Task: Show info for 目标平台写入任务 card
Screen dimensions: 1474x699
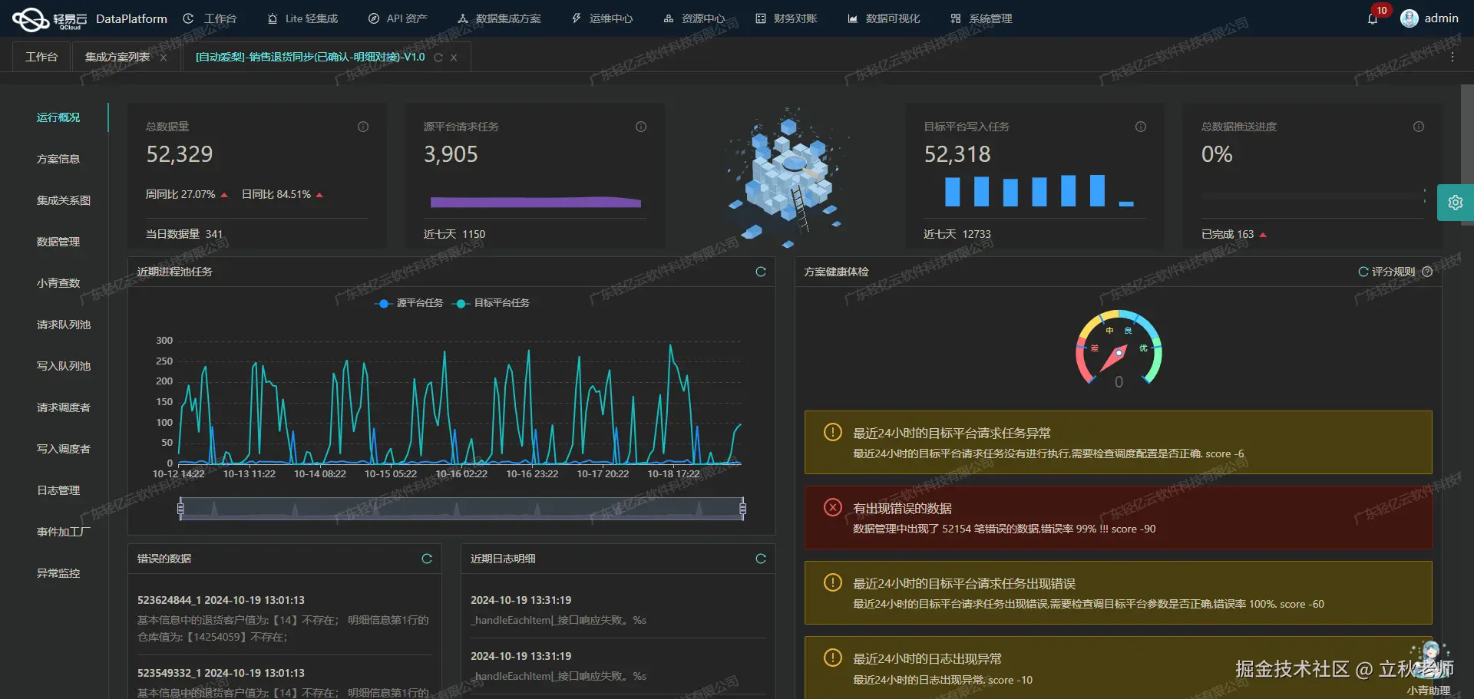Action: 1141,127
